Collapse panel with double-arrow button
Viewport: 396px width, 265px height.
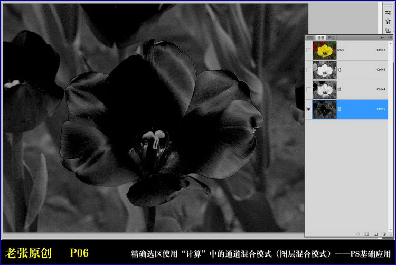(382, 37)
